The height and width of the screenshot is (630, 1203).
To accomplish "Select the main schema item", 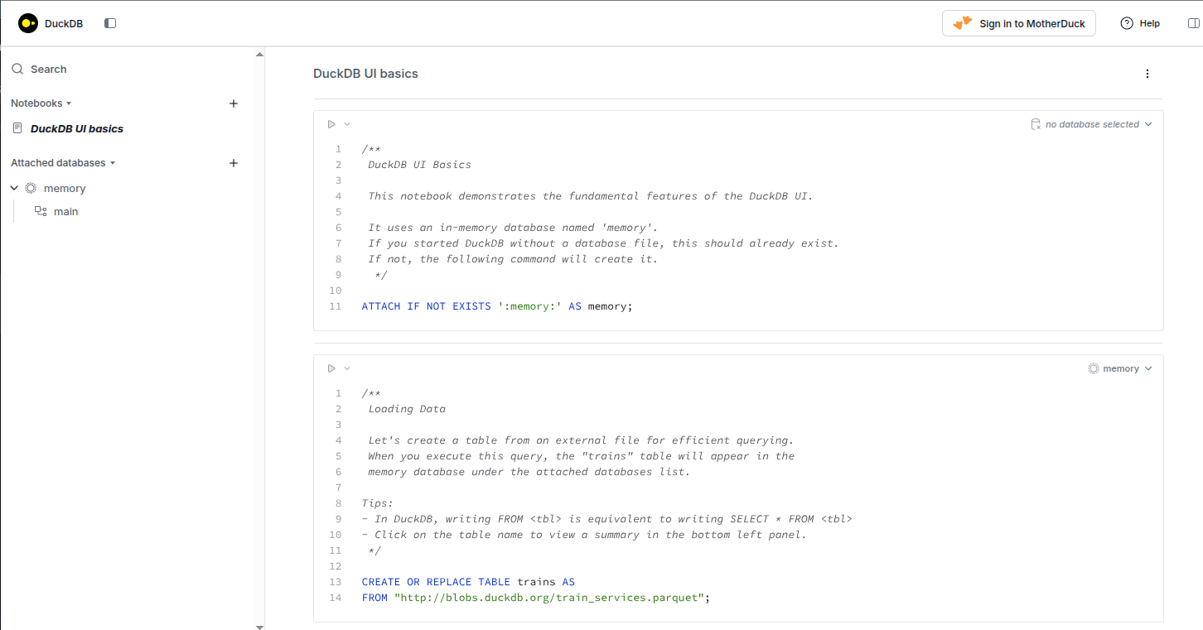I will 65,212.
